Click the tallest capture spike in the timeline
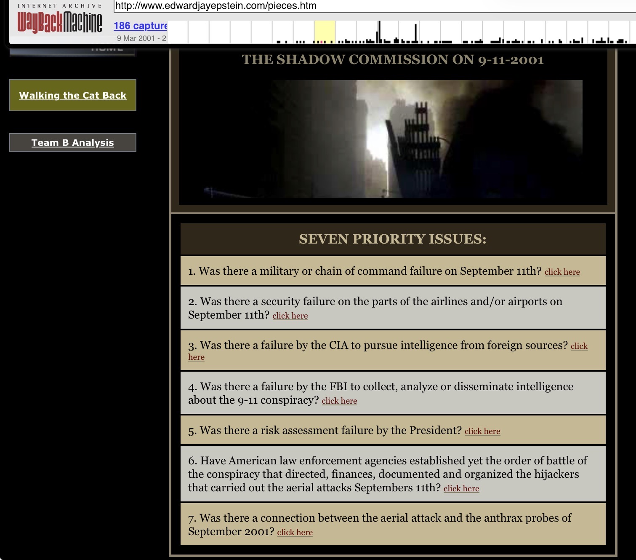 pyautogui.click(x=379, y=32)
